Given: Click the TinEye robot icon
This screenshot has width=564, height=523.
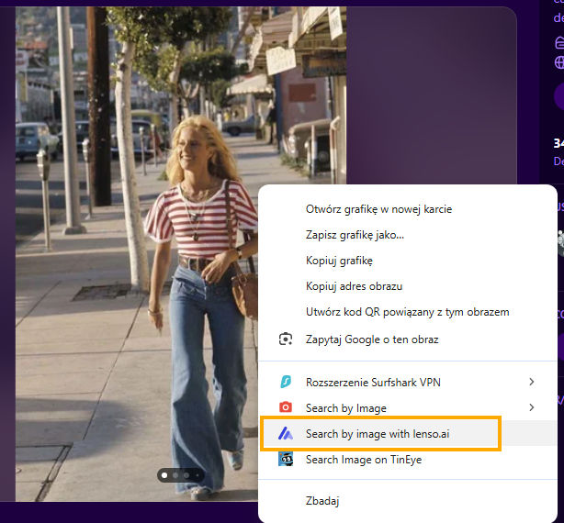Looking at the screenshot, I should [286, 460].
